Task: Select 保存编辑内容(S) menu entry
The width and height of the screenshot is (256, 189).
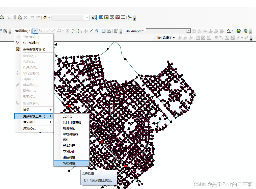Action: click(34, 49)
